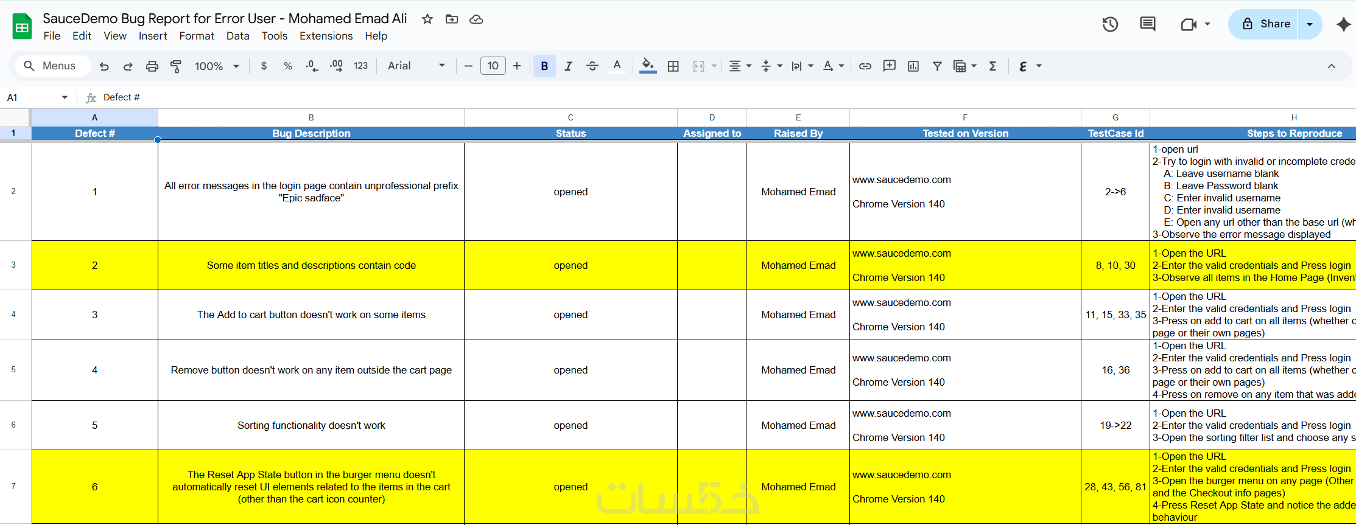Create a filter
The image size is (1356, 525).
pyautogui.click(x=938, y=66)
